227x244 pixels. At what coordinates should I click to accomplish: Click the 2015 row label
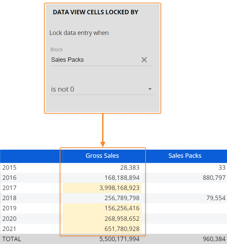click(x=10, y=167)
